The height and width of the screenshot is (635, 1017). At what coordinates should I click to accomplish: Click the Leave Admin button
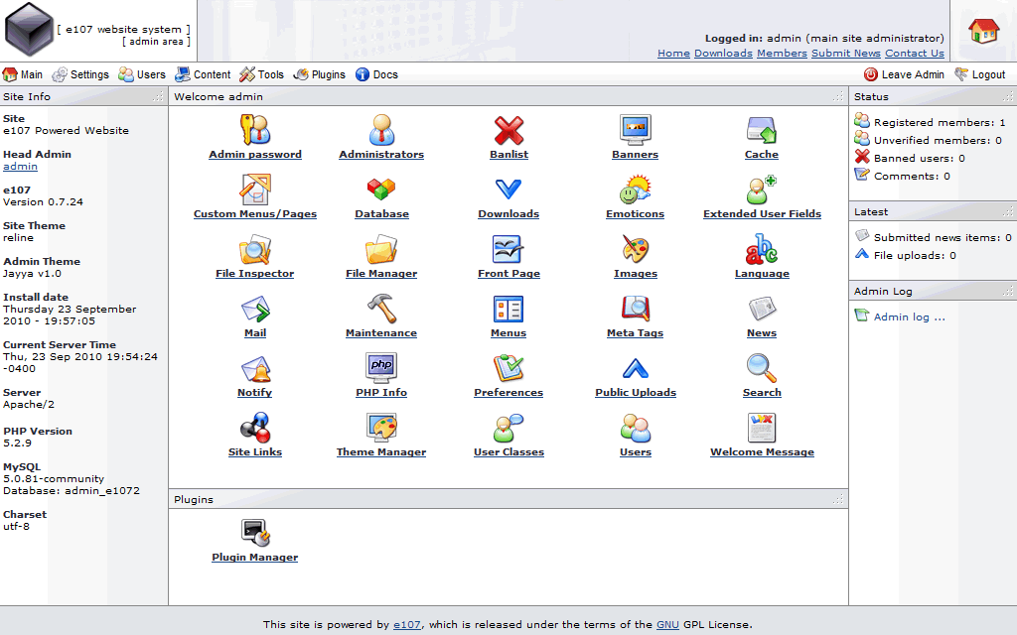click(x=904, y=74)
